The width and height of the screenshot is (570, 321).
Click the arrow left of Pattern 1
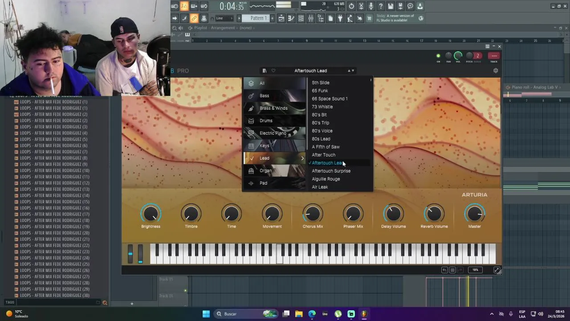(239, 18)
